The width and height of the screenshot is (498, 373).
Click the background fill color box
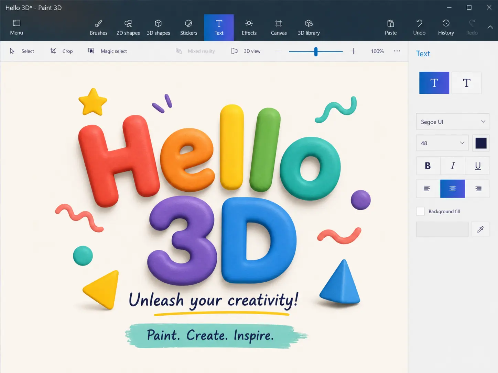tap(442, 229)
